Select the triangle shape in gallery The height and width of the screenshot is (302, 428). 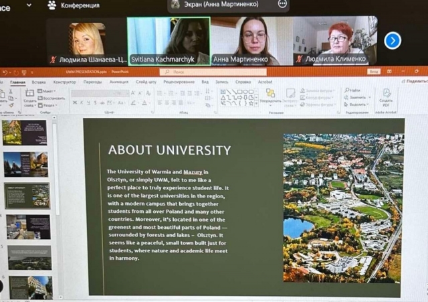(x=223, y=98)
